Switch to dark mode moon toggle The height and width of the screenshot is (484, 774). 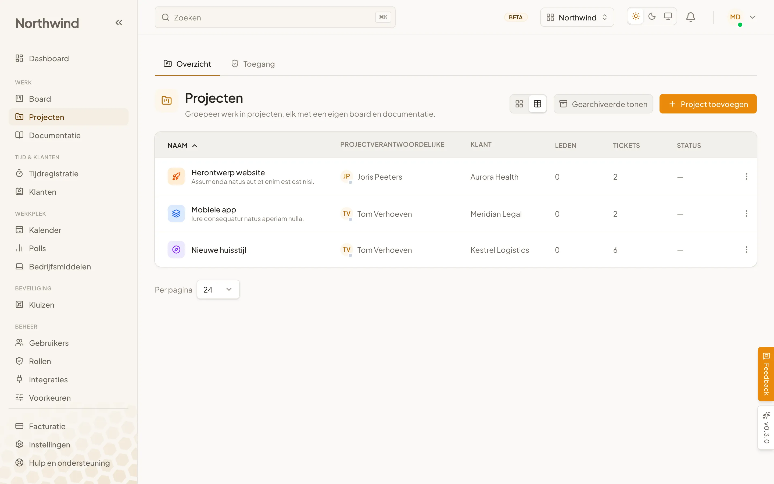click(652, 16)
